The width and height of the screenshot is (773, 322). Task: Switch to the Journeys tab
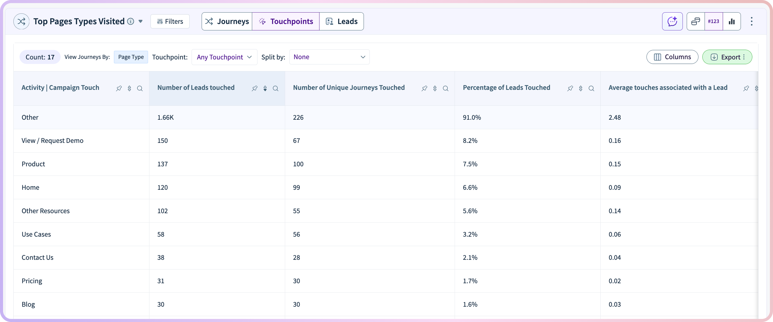227,21
